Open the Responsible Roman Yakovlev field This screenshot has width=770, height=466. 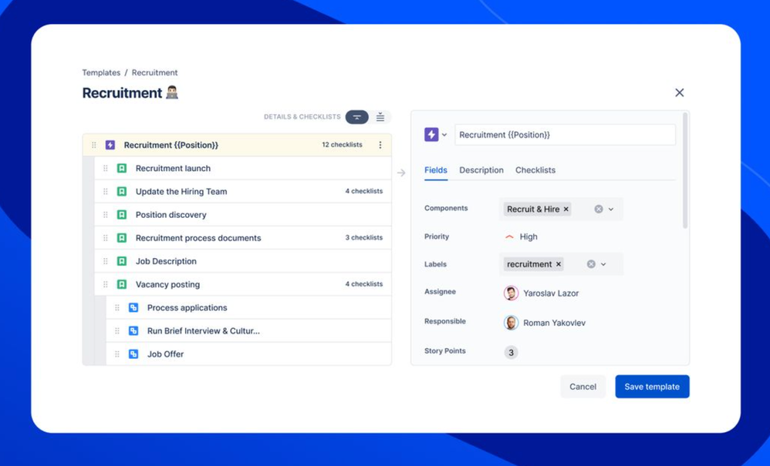coord(545,323)
